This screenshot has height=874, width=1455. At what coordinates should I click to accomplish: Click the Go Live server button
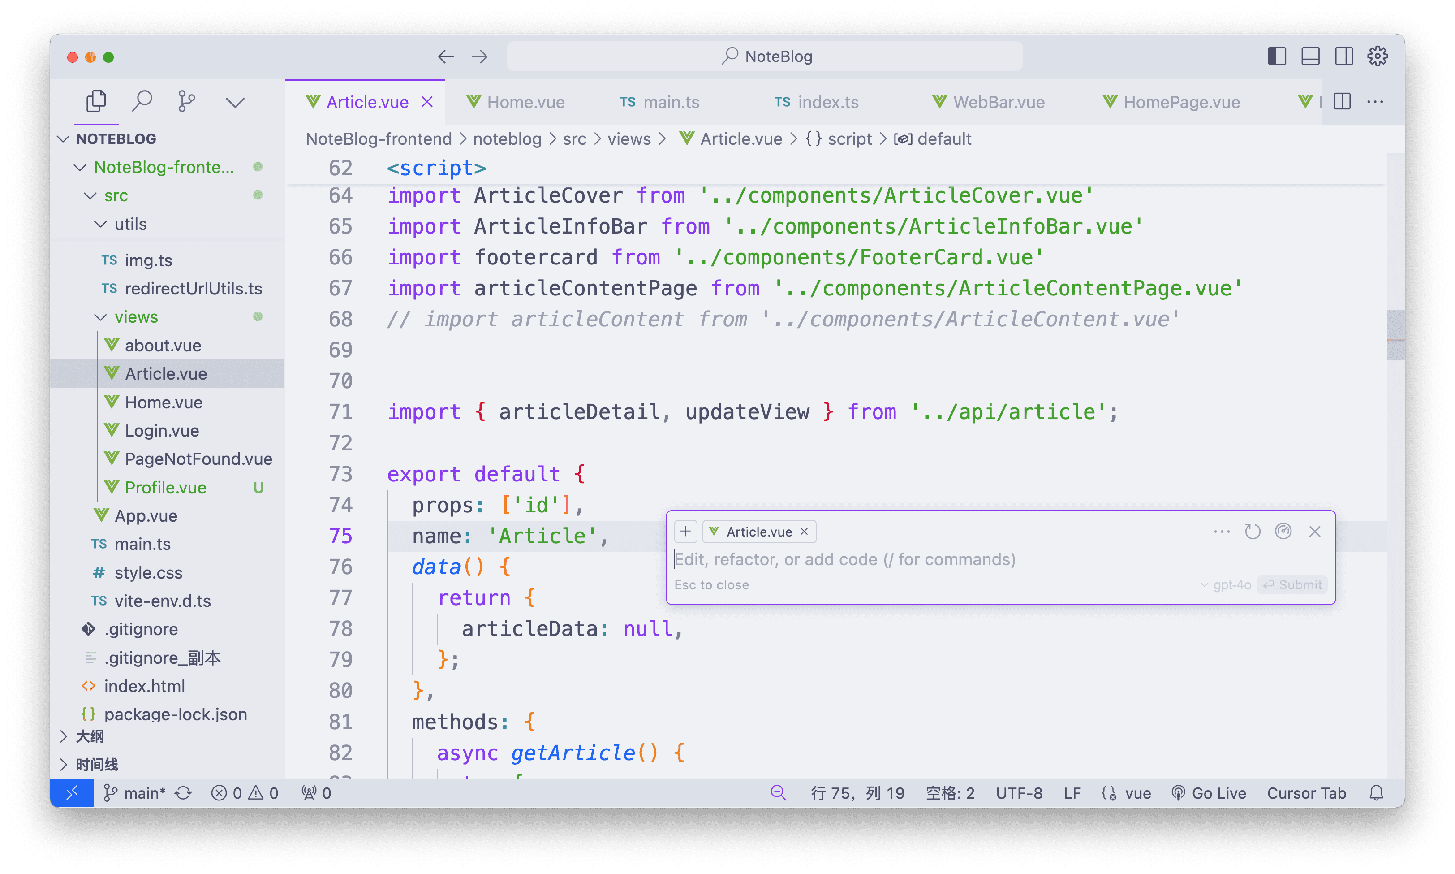(1208, 793)
